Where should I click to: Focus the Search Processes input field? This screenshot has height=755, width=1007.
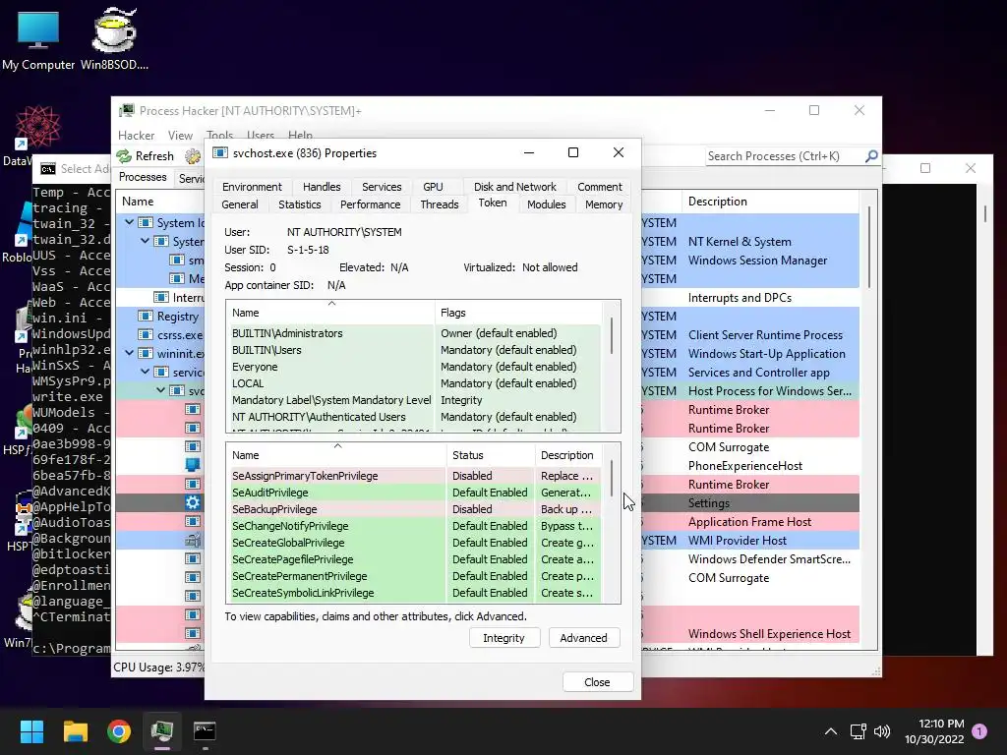pyautogui.click(x=784, y=156)
